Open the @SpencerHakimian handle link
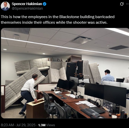This screenshot has height=128, width=129. coord(27,8)
